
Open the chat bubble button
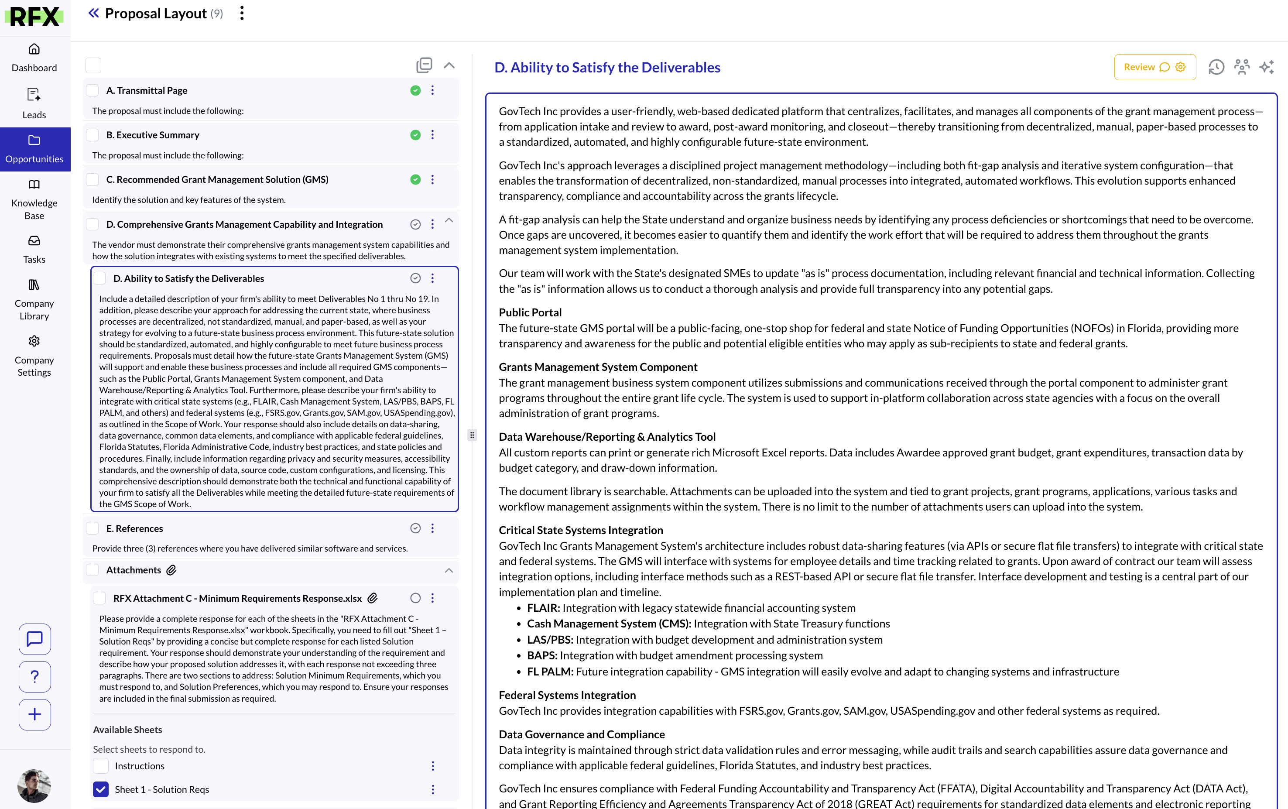tap(35, 639)
